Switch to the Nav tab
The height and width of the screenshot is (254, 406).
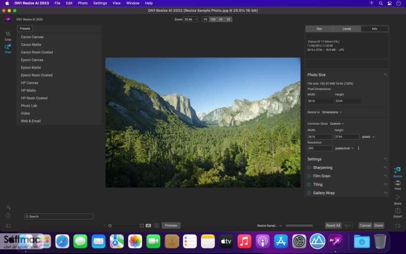[319, 29]
